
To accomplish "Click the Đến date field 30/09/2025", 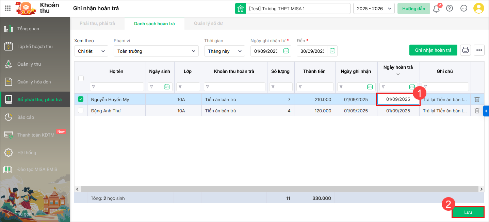I will (312, 51).
